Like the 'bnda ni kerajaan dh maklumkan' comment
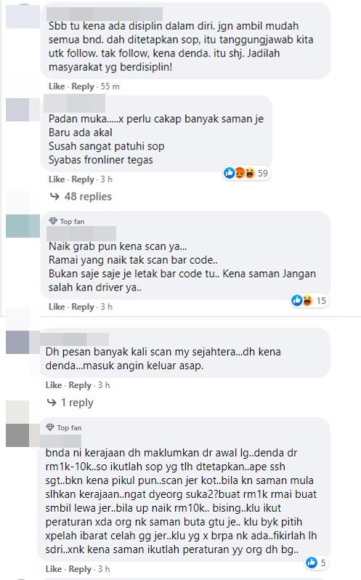The image size is (361, 580). click(x=54, y=569)
